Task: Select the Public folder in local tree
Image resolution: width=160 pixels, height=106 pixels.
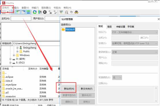Action: point(26,51)
